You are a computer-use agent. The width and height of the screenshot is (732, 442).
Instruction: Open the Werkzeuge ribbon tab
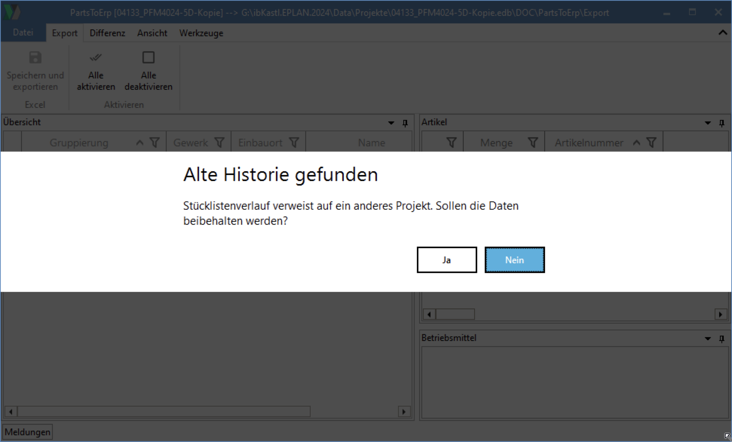click(201, 33)
